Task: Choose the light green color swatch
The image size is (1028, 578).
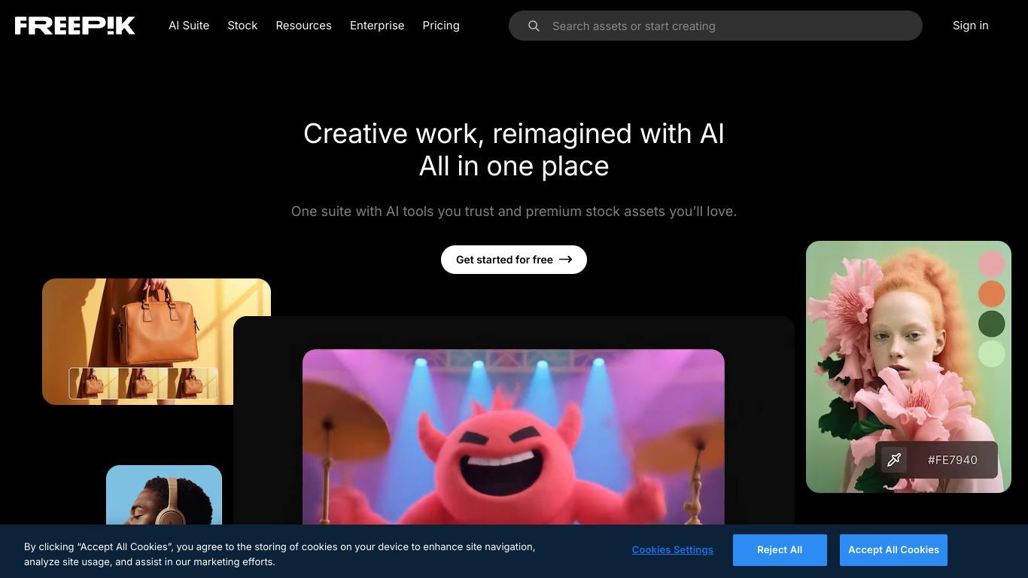Action: 991,354
